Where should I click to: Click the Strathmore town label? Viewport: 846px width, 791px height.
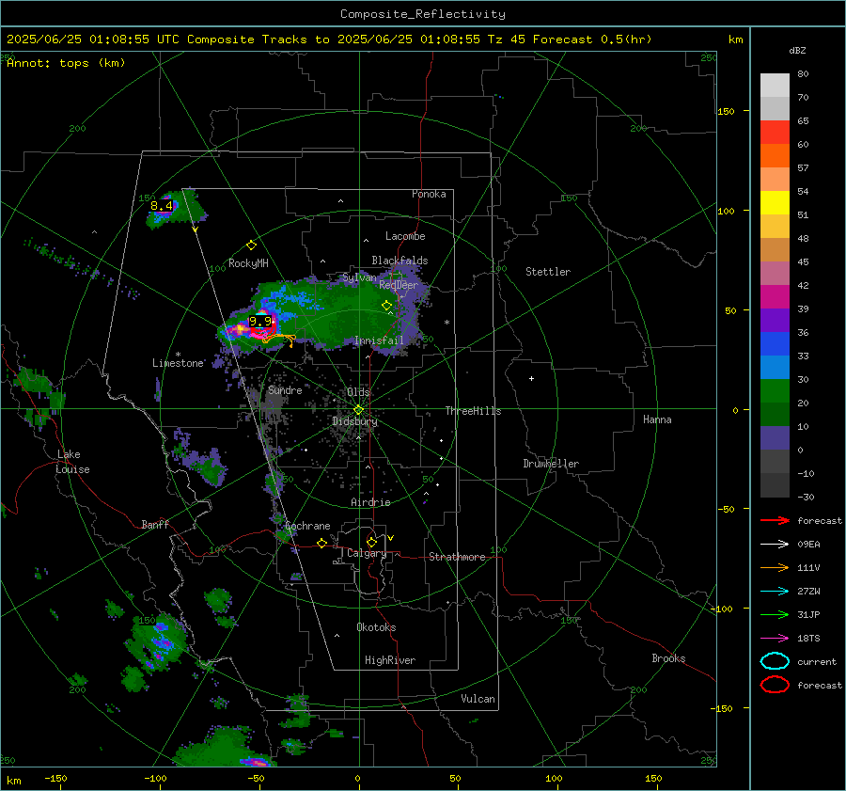coord(457,557)
